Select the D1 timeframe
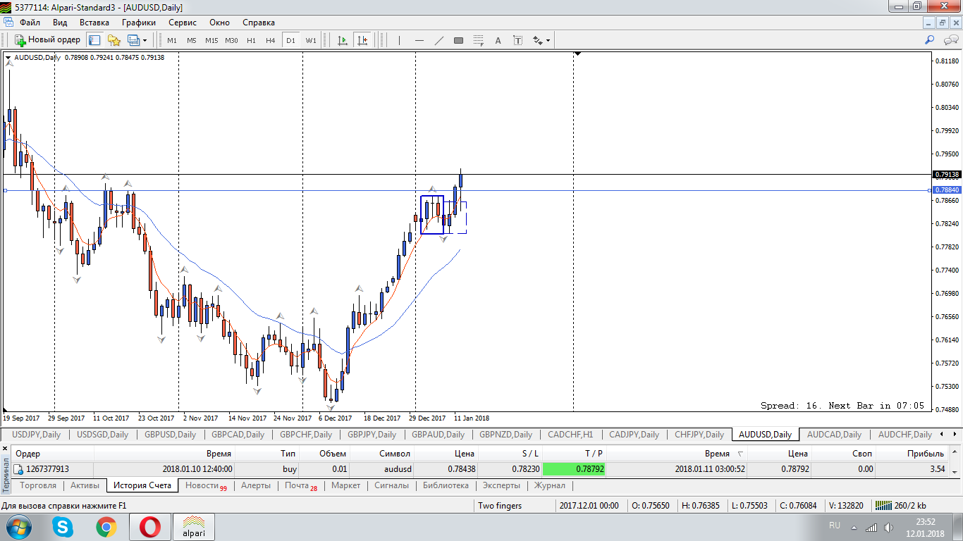963x541 pixels. pos(290,40)
